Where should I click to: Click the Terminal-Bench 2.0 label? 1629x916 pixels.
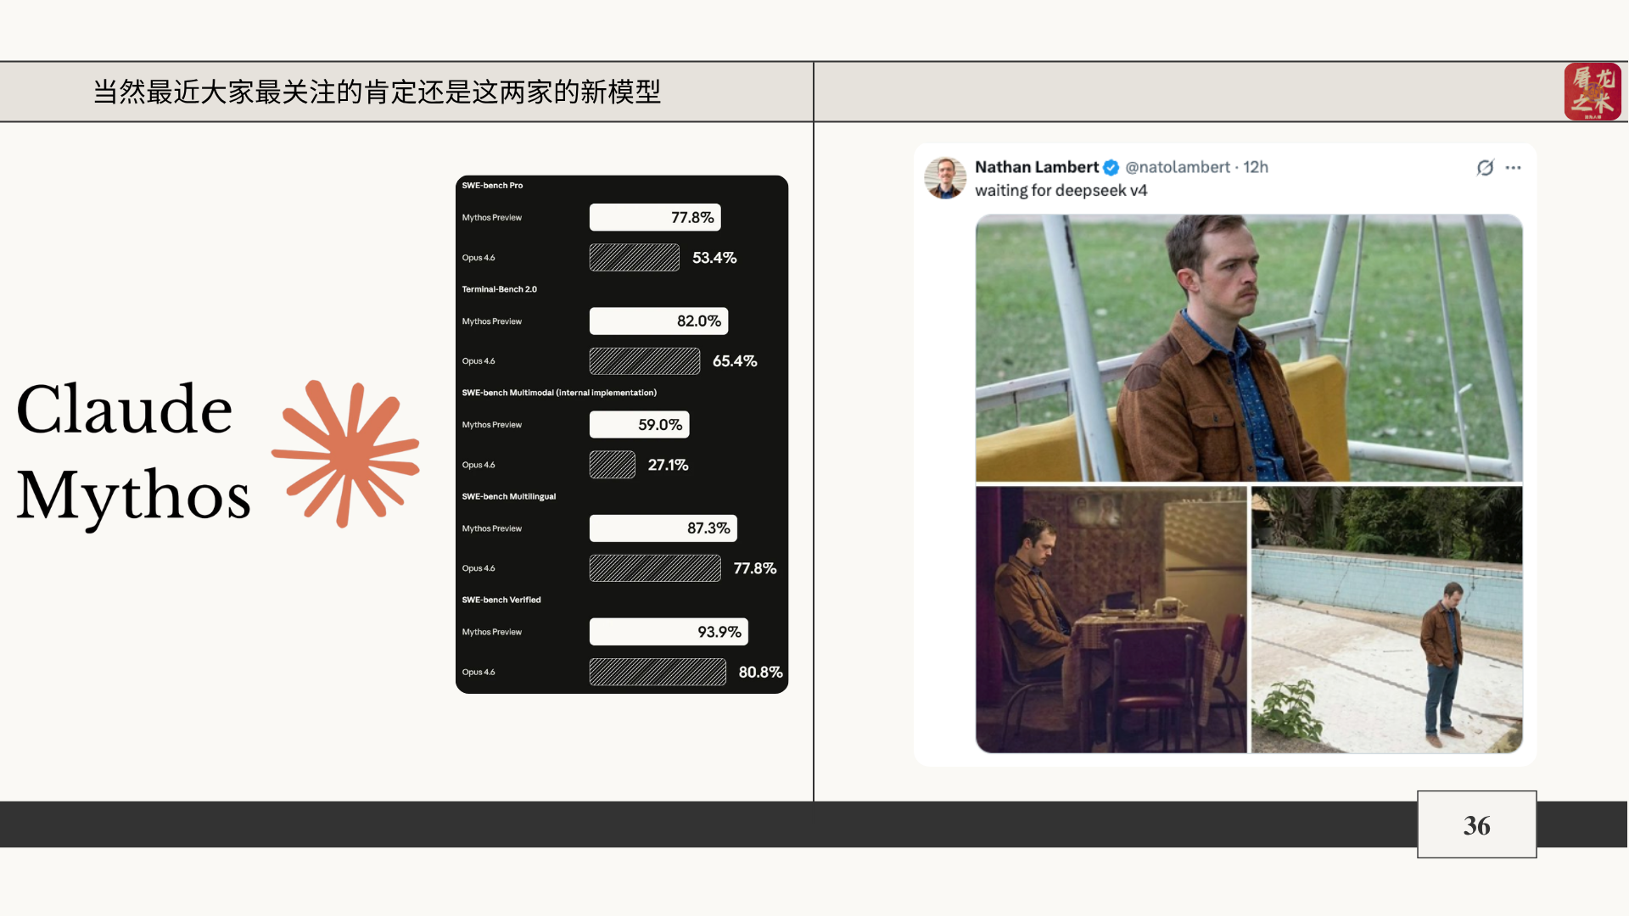click(499, 289)
